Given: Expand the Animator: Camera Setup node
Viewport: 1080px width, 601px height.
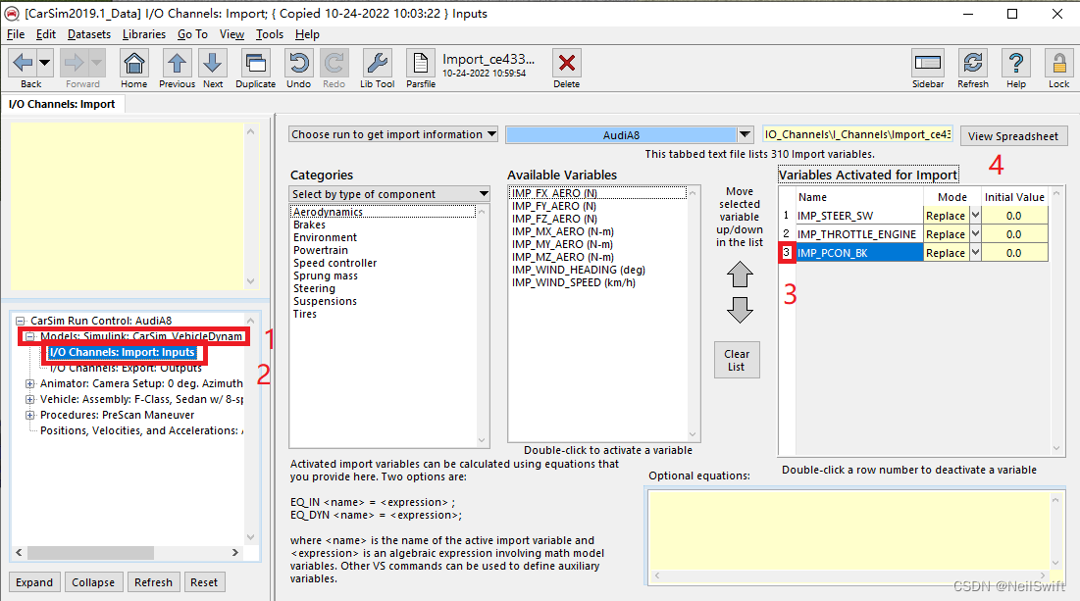Looking at the screenshot, I should (x=29, y=383).
